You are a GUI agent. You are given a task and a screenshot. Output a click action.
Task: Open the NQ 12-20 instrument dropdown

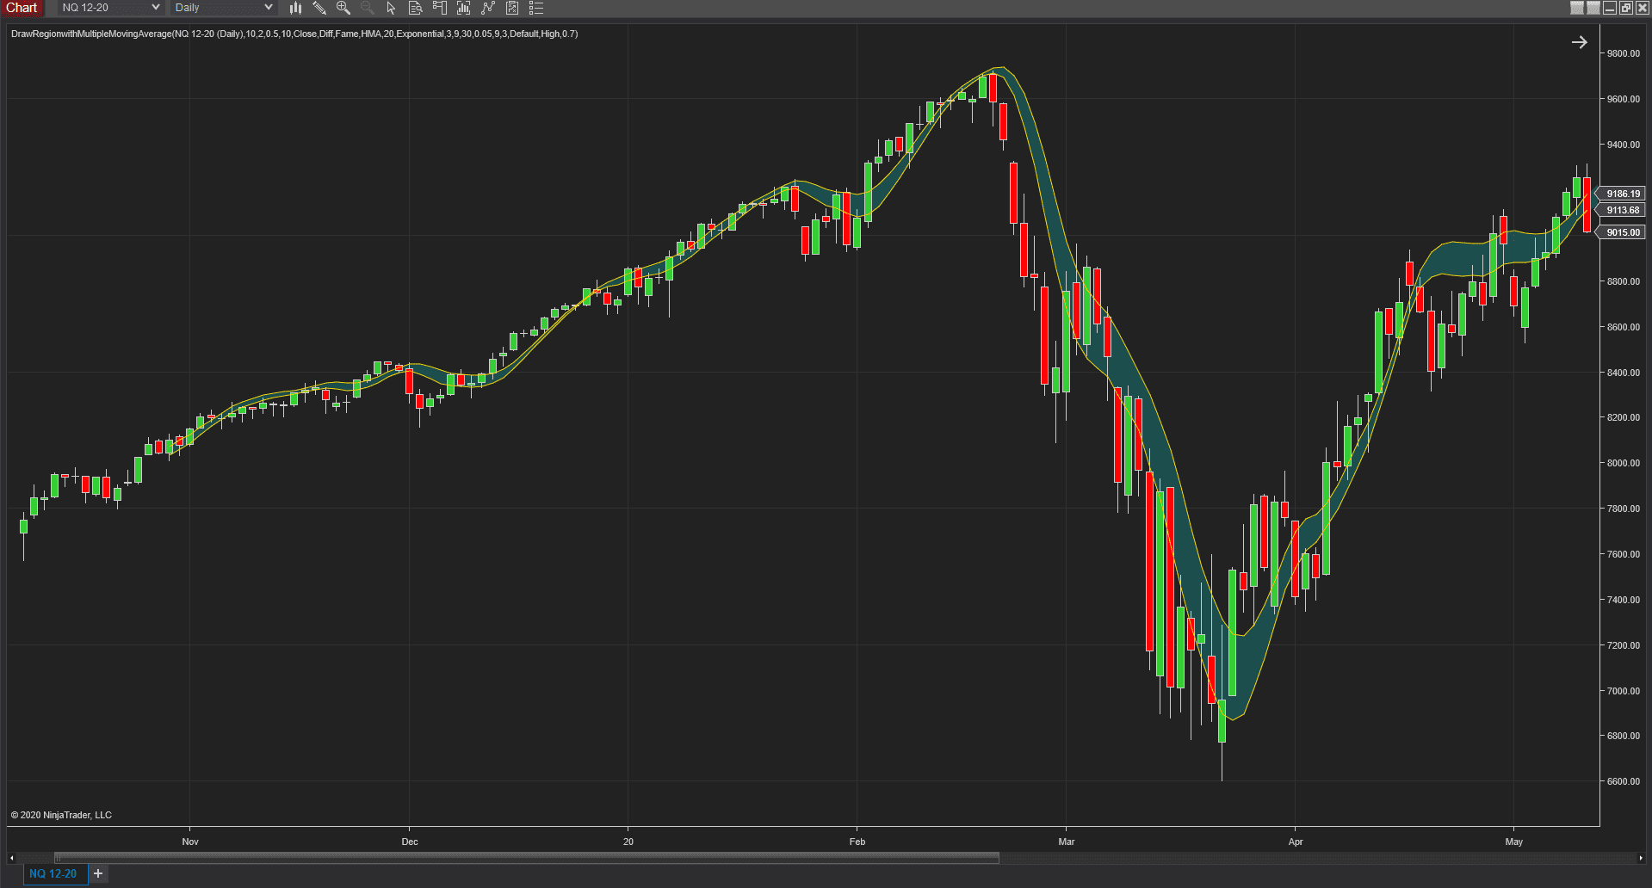click(x=110, y=8)
